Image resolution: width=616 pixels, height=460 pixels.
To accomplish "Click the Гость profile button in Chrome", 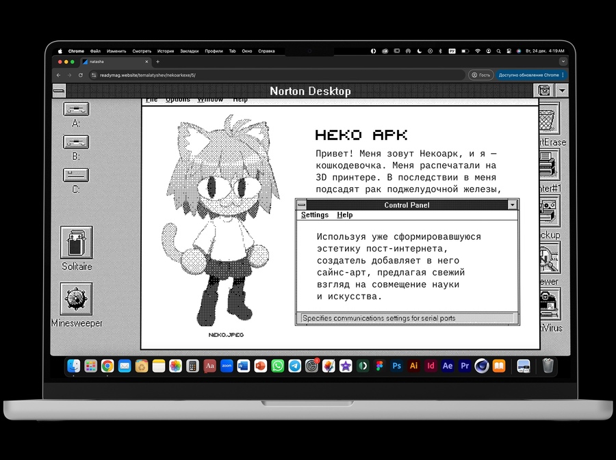I will pos(480,75).
